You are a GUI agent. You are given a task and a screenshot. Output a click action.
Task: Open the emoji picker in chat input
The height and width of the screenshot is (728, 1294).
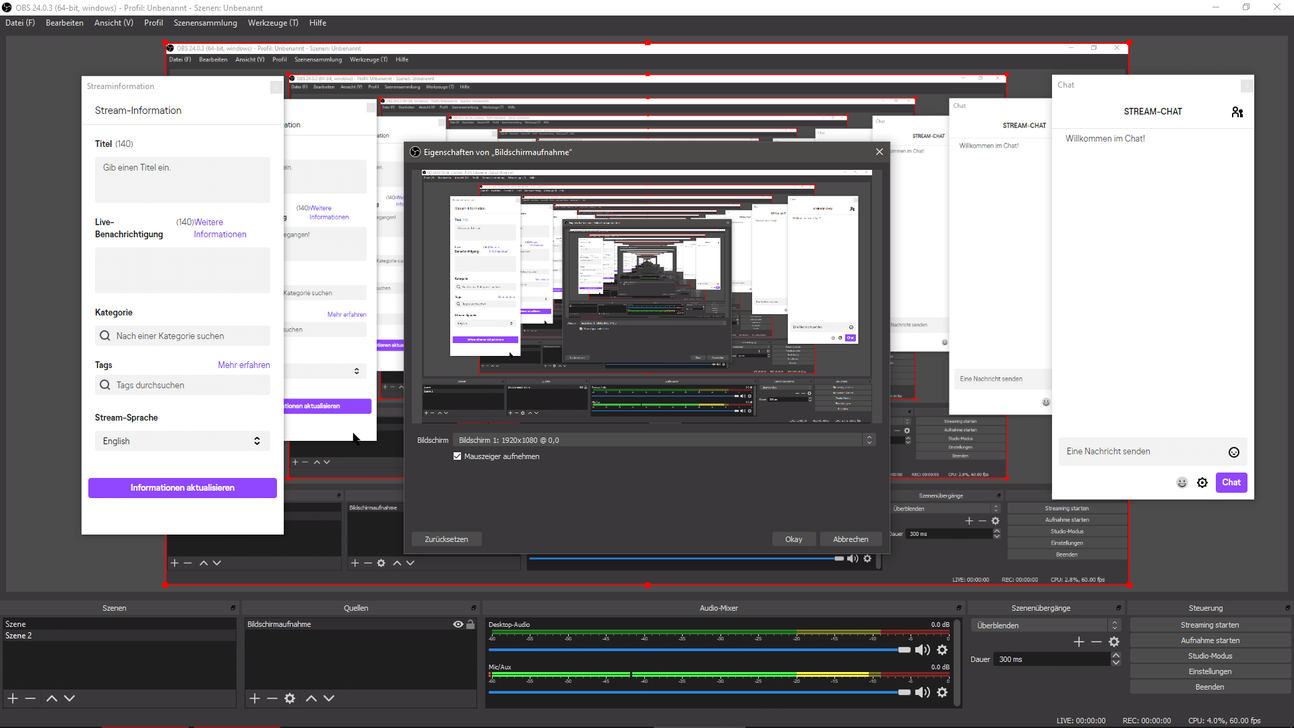pos(1233,452)
